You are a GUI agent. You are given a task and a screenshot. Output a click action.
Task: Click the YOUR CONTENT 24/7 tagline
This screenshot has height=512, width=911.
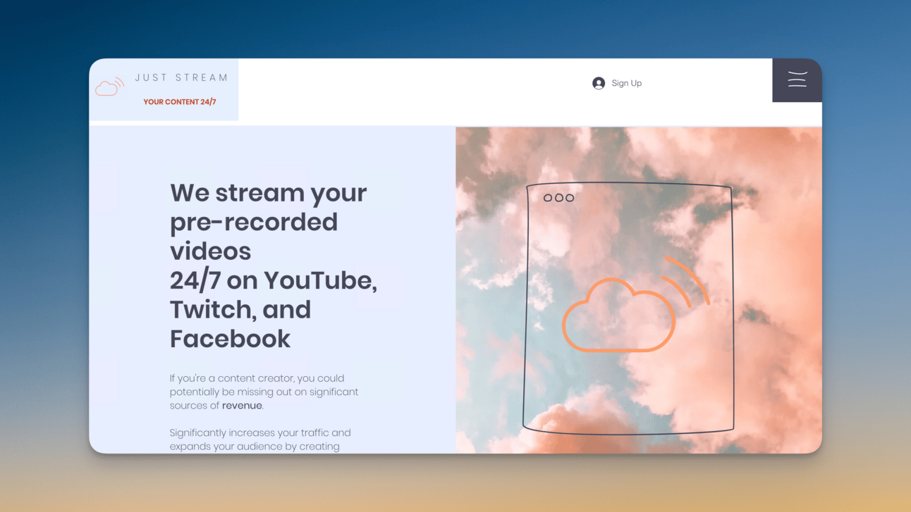point(180,102)
